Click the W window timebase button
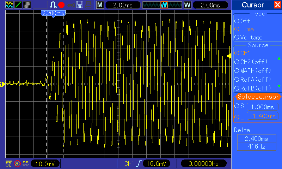This screenshot has width=282, height=169. [187, 5]
